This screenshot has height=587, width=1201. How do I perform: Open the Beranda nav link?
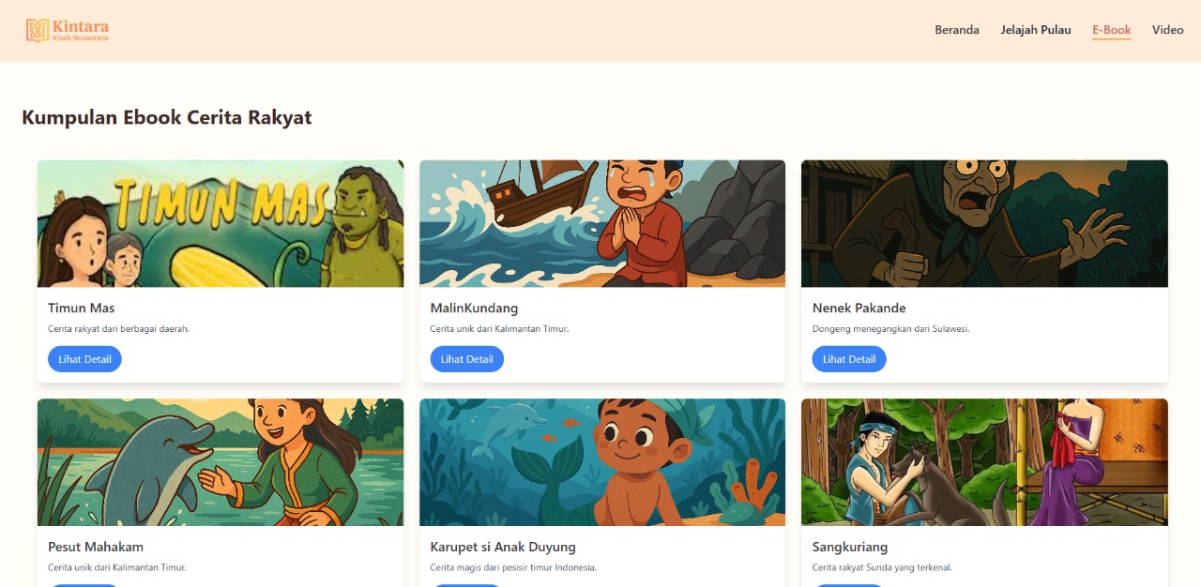click(957, 30)
